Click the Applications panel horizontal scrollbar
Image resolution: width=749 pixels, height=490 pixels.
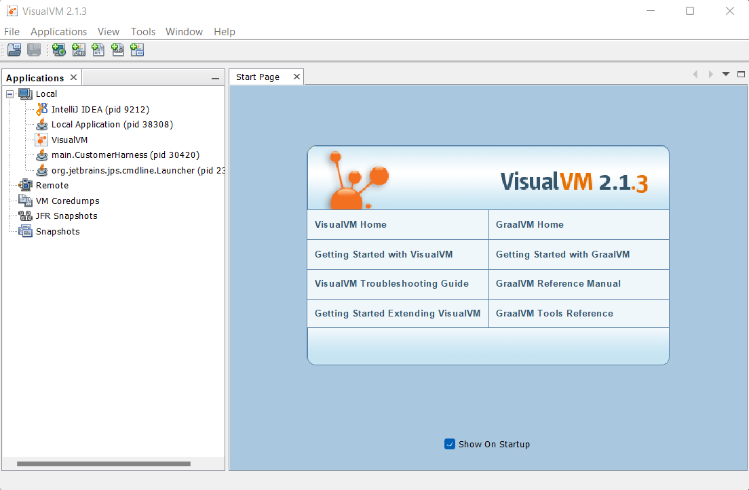click(104, 464)
